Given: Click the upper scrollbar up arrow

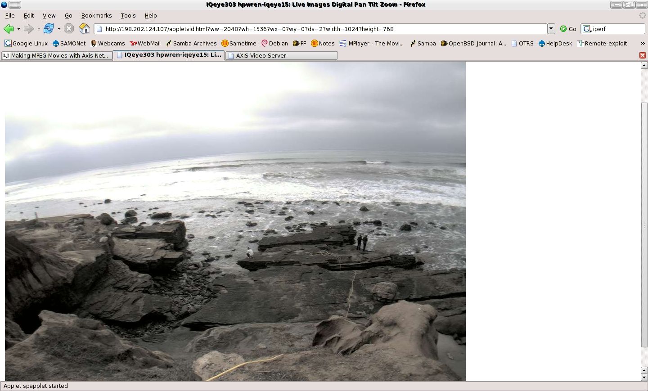Looking at the screenshot, I should (x=644, y=65).
